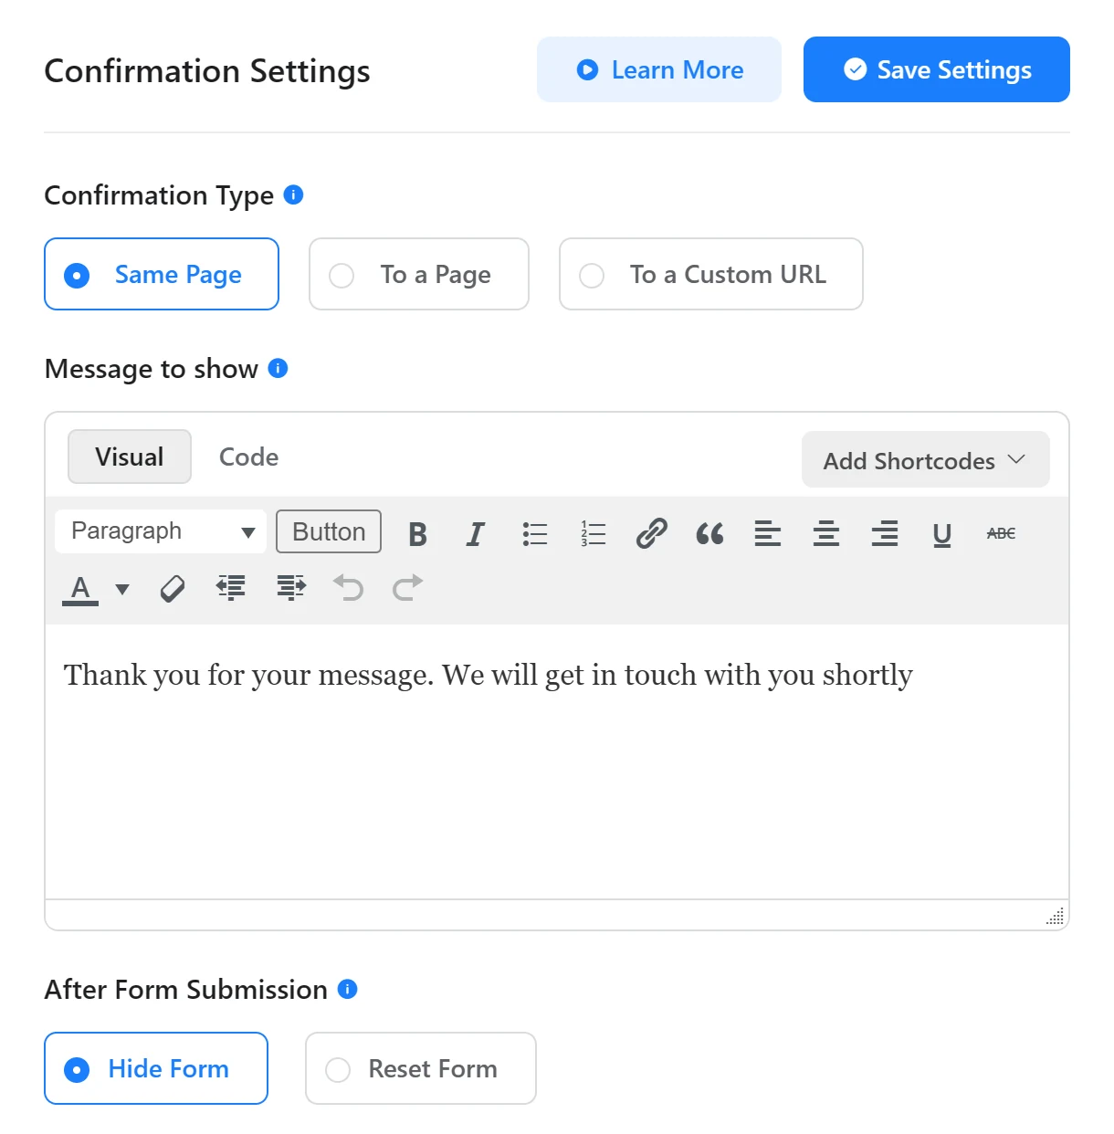1114x1134 pixels.
Task: Toggle underline formatting
Action: 942,533
